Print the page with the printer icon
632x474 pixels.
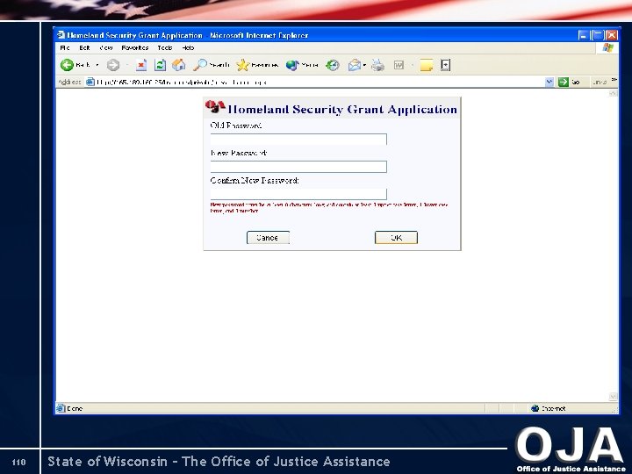click(377, 65)
